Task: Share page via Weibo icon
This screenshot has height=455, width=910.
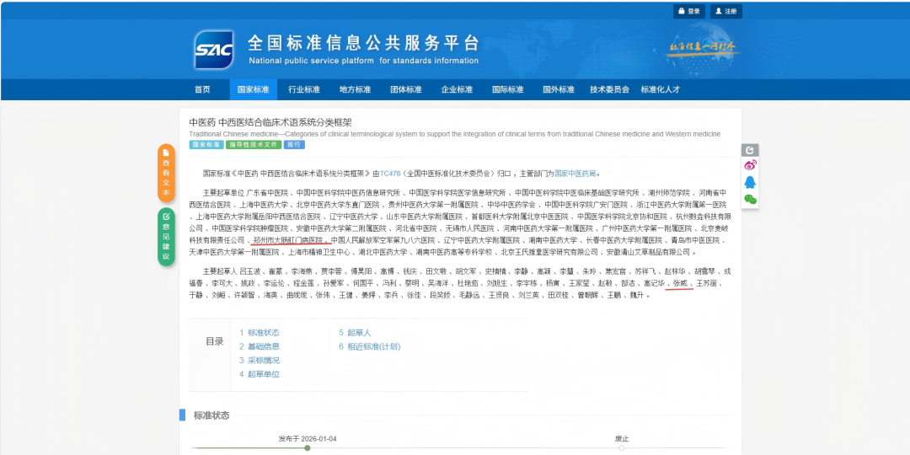Action: click(x=749, y=165)
